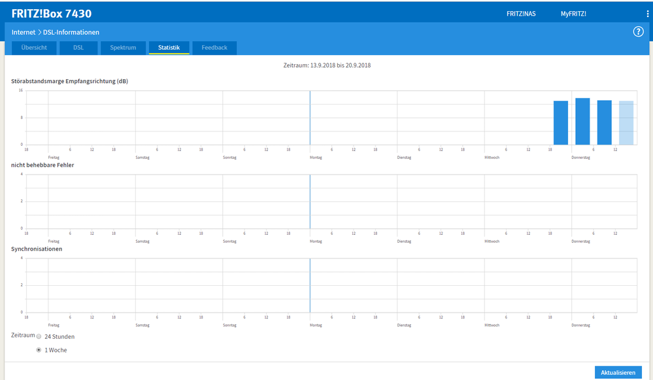Image resolution: width=653 pixels, height=380 pixels.
Task: Click the third dark blue SNR bar
Action: 604,122
